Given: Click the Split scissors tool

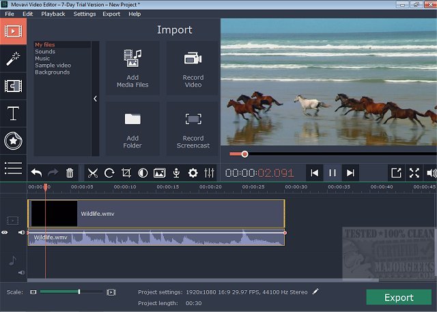Looking at the screenshot, I should (x=93, y=173).
